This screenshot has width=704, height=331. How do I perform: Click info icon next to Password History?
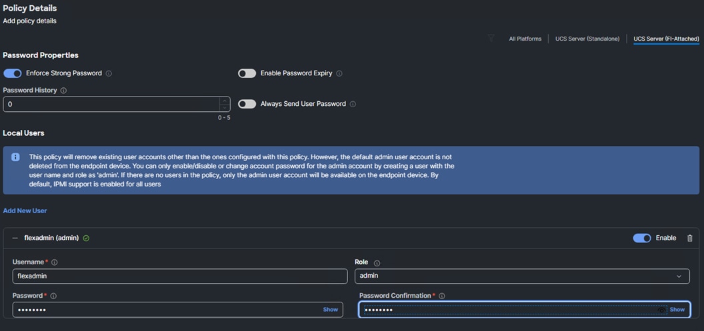tap(64, 91)
